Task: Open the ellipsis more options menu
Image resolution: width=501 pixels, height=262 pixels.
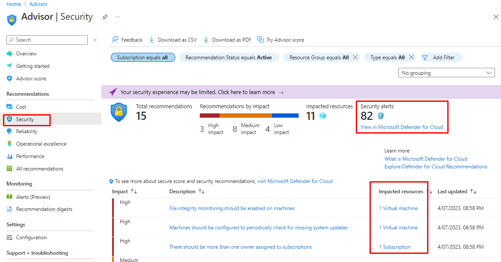Action: tap(117, 17)
